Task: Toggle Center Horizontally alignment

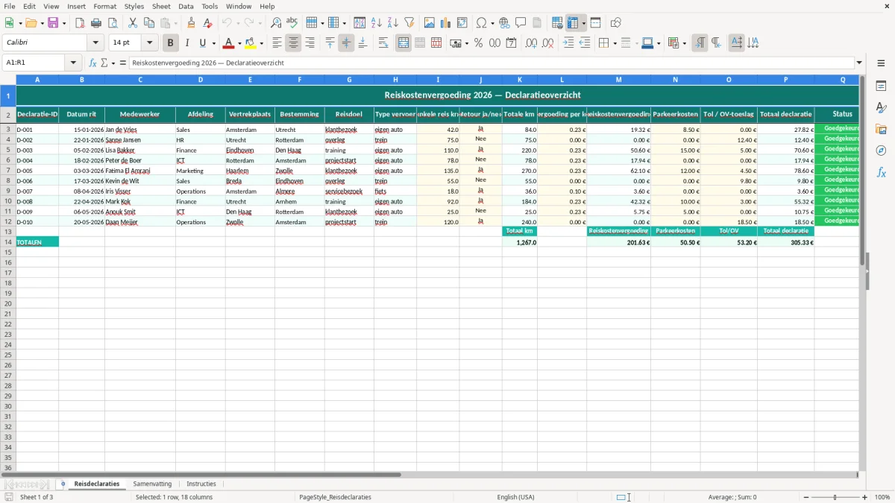Action: pos(293,43)
